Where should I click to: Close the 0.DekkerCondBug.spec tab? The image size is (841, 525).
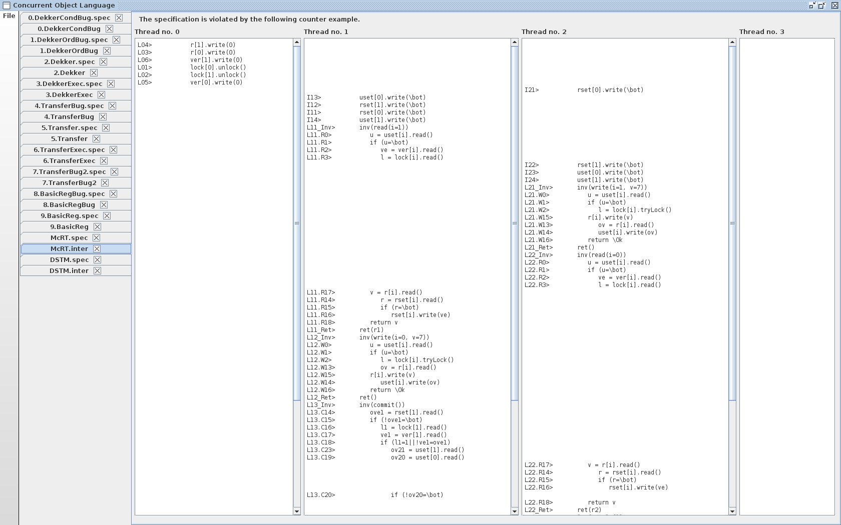pos(119,17)
